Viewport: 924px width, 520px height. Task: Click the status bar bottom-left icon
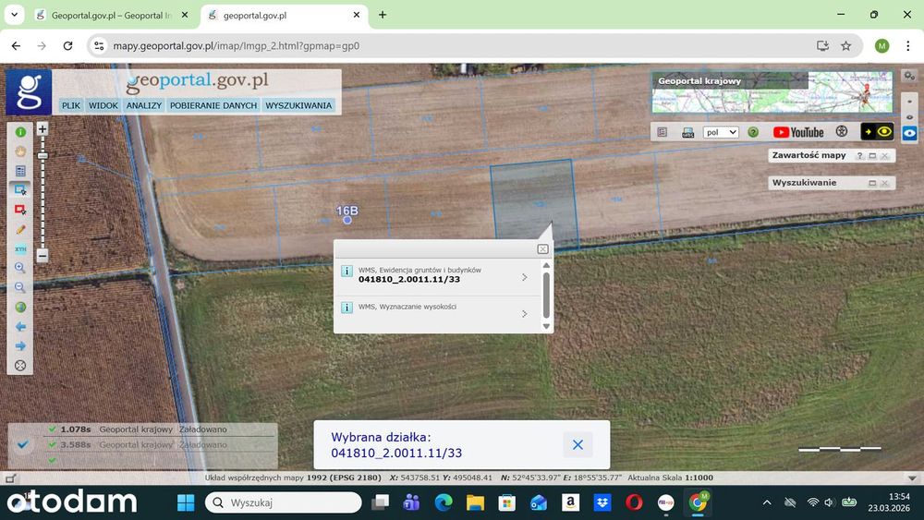pos(10,478)
